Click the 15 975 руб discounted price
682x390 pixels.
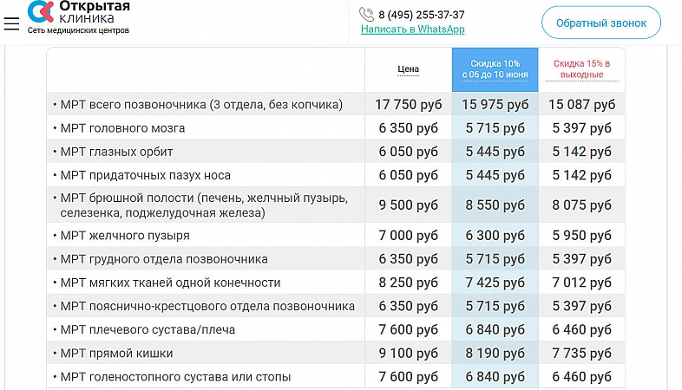tap(495, 105)
